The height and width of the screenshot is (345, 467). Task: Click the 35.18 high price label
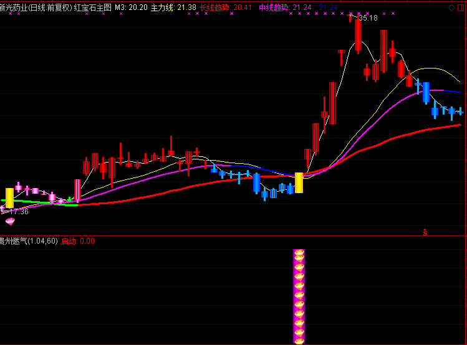368,18
